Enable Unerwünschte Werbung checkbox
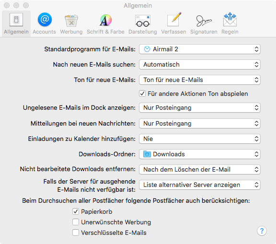The image size is (276, 244). (x=76, y=222)
